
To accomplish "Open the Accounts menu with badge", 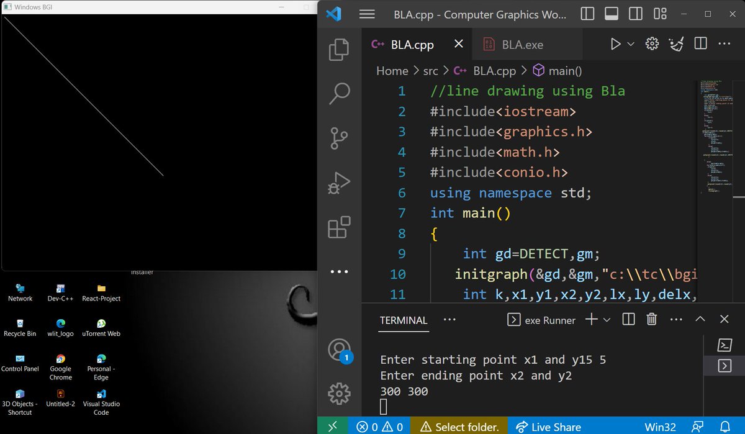I will point(339,350).
